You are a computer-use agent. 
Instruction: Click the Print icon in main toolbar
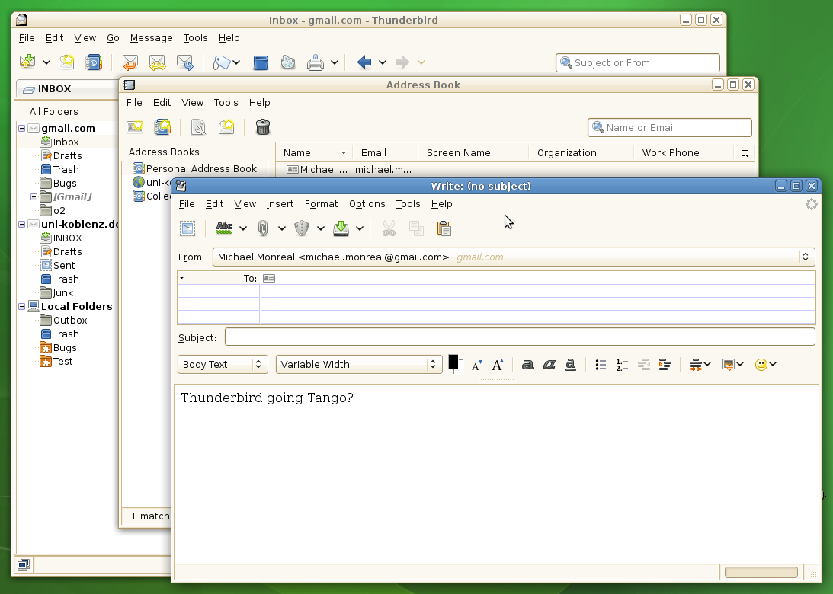point(316,62)
